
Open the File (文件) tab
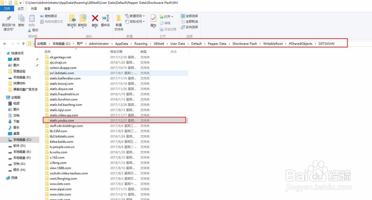coord(7,9)
